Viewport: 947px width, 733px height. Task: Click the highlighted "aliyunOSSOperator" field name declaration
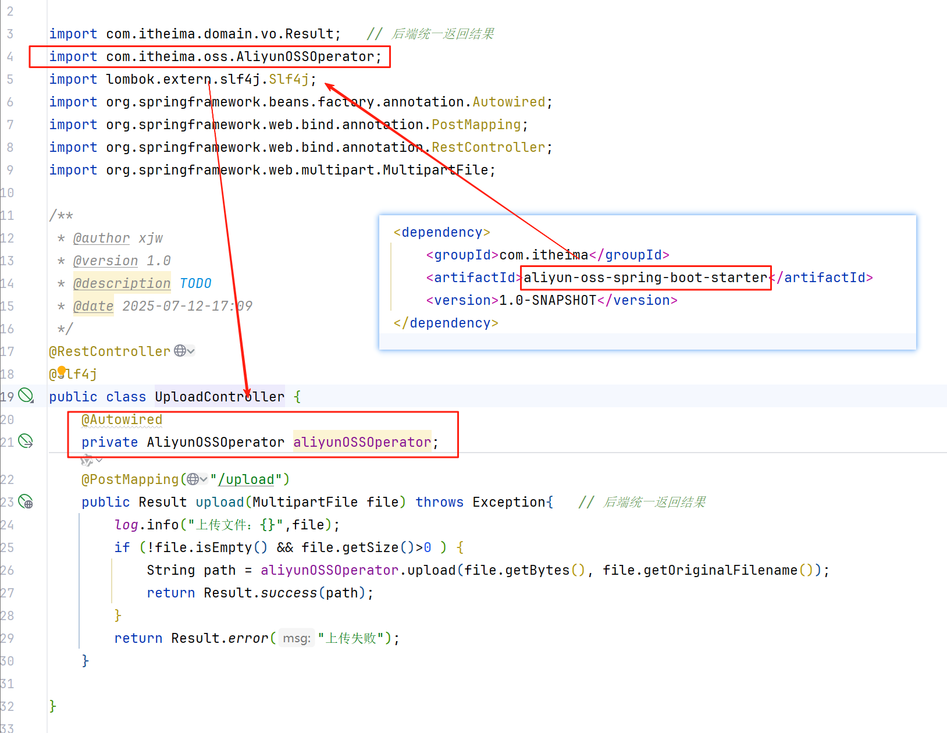[x=362, y=442]
